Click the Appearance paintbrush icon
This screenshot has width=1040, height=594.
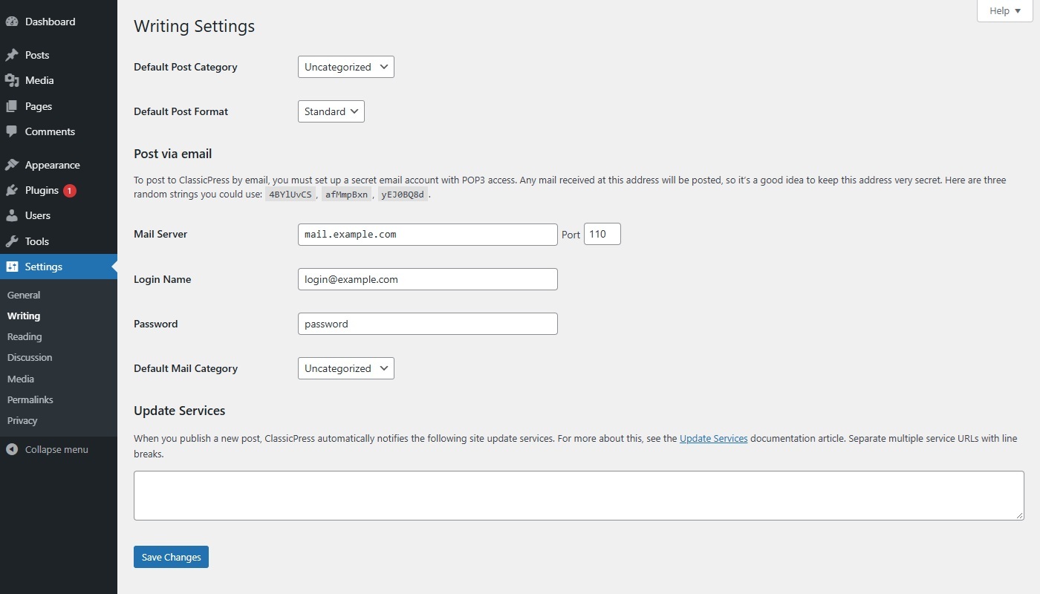pyautogui.click(x=12, y=165)
